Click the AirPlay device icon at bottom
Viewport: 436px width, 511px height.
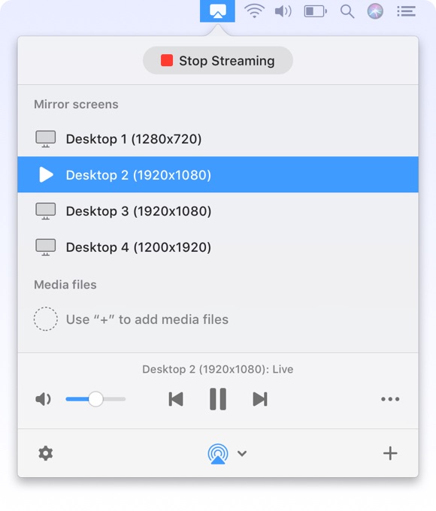[x=218, y=453]
